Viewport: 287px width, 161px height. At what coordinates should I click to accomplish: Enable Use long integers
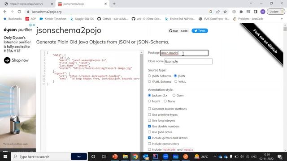pyautogui.click(x=149, y=120)
